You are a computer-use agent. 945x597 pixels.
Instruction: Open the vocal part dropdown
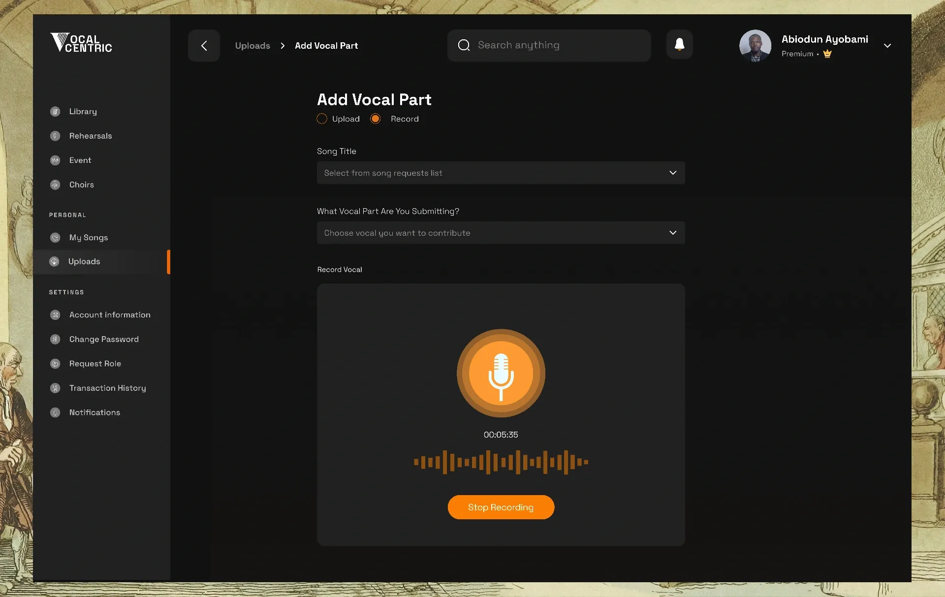(501, 233)
